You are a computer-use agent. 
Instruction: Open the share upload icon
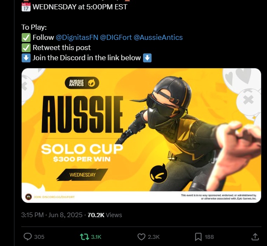tap(255, 237)
